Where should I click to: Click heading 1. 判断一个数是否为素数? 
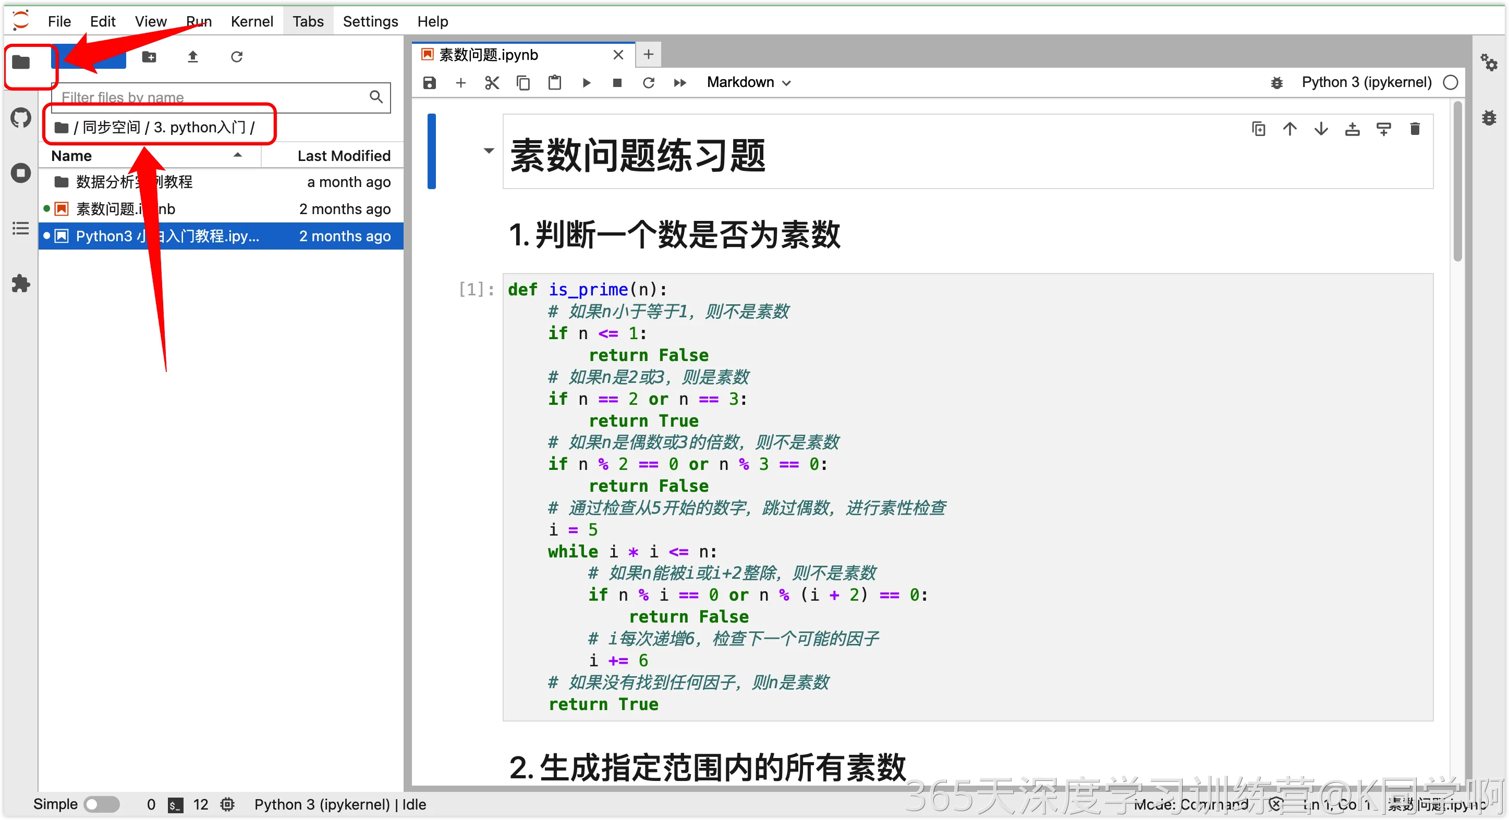pyautogui.click(x=674, y=235)
